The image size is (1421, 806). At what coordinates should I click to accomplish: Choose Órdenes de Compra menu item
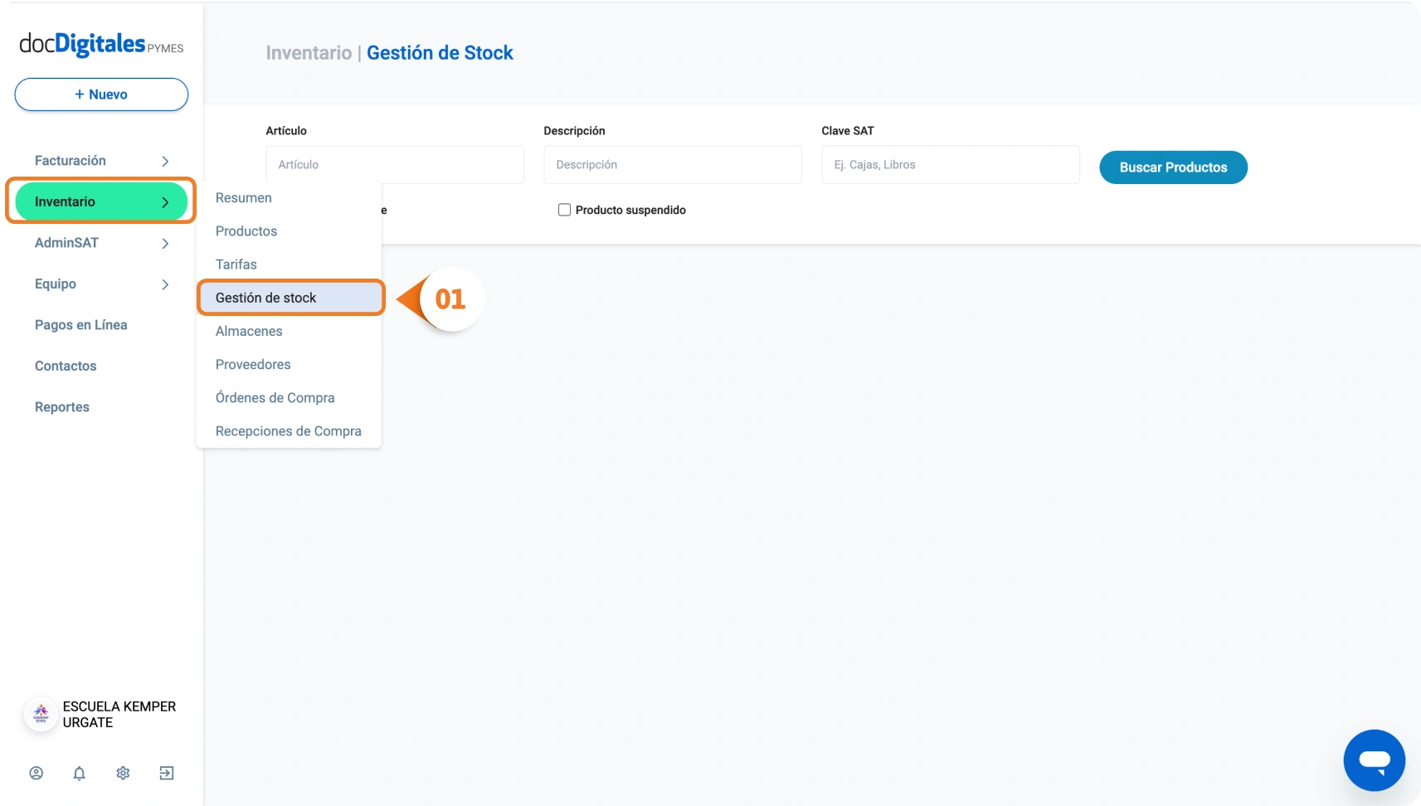coord(275,398)
